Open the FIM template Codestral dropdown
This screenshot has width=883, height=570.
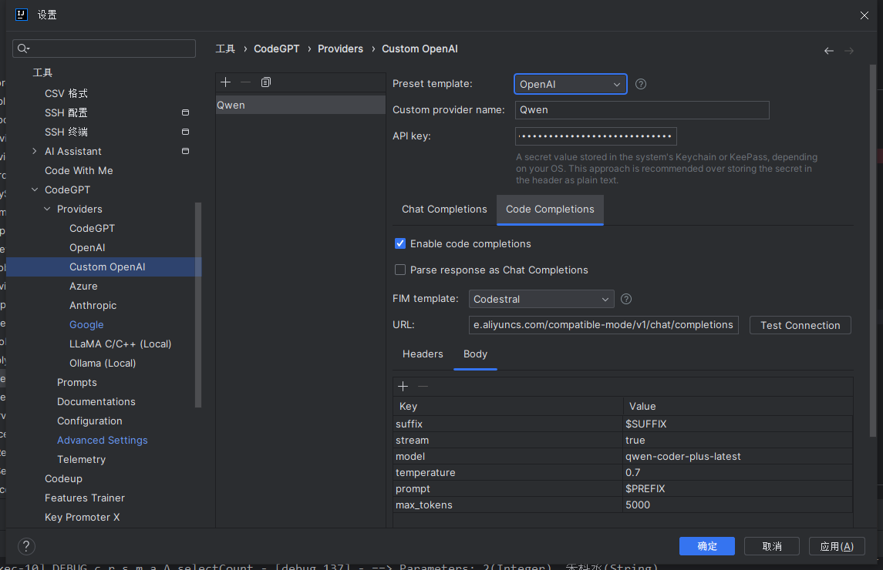541,299
